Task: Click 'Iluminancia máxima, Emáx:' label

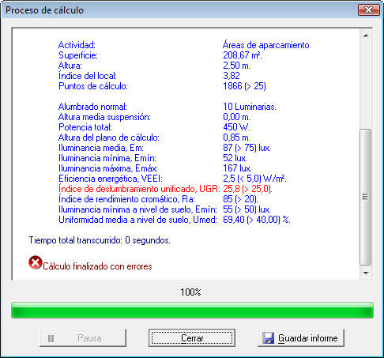Action: [108, 168]
